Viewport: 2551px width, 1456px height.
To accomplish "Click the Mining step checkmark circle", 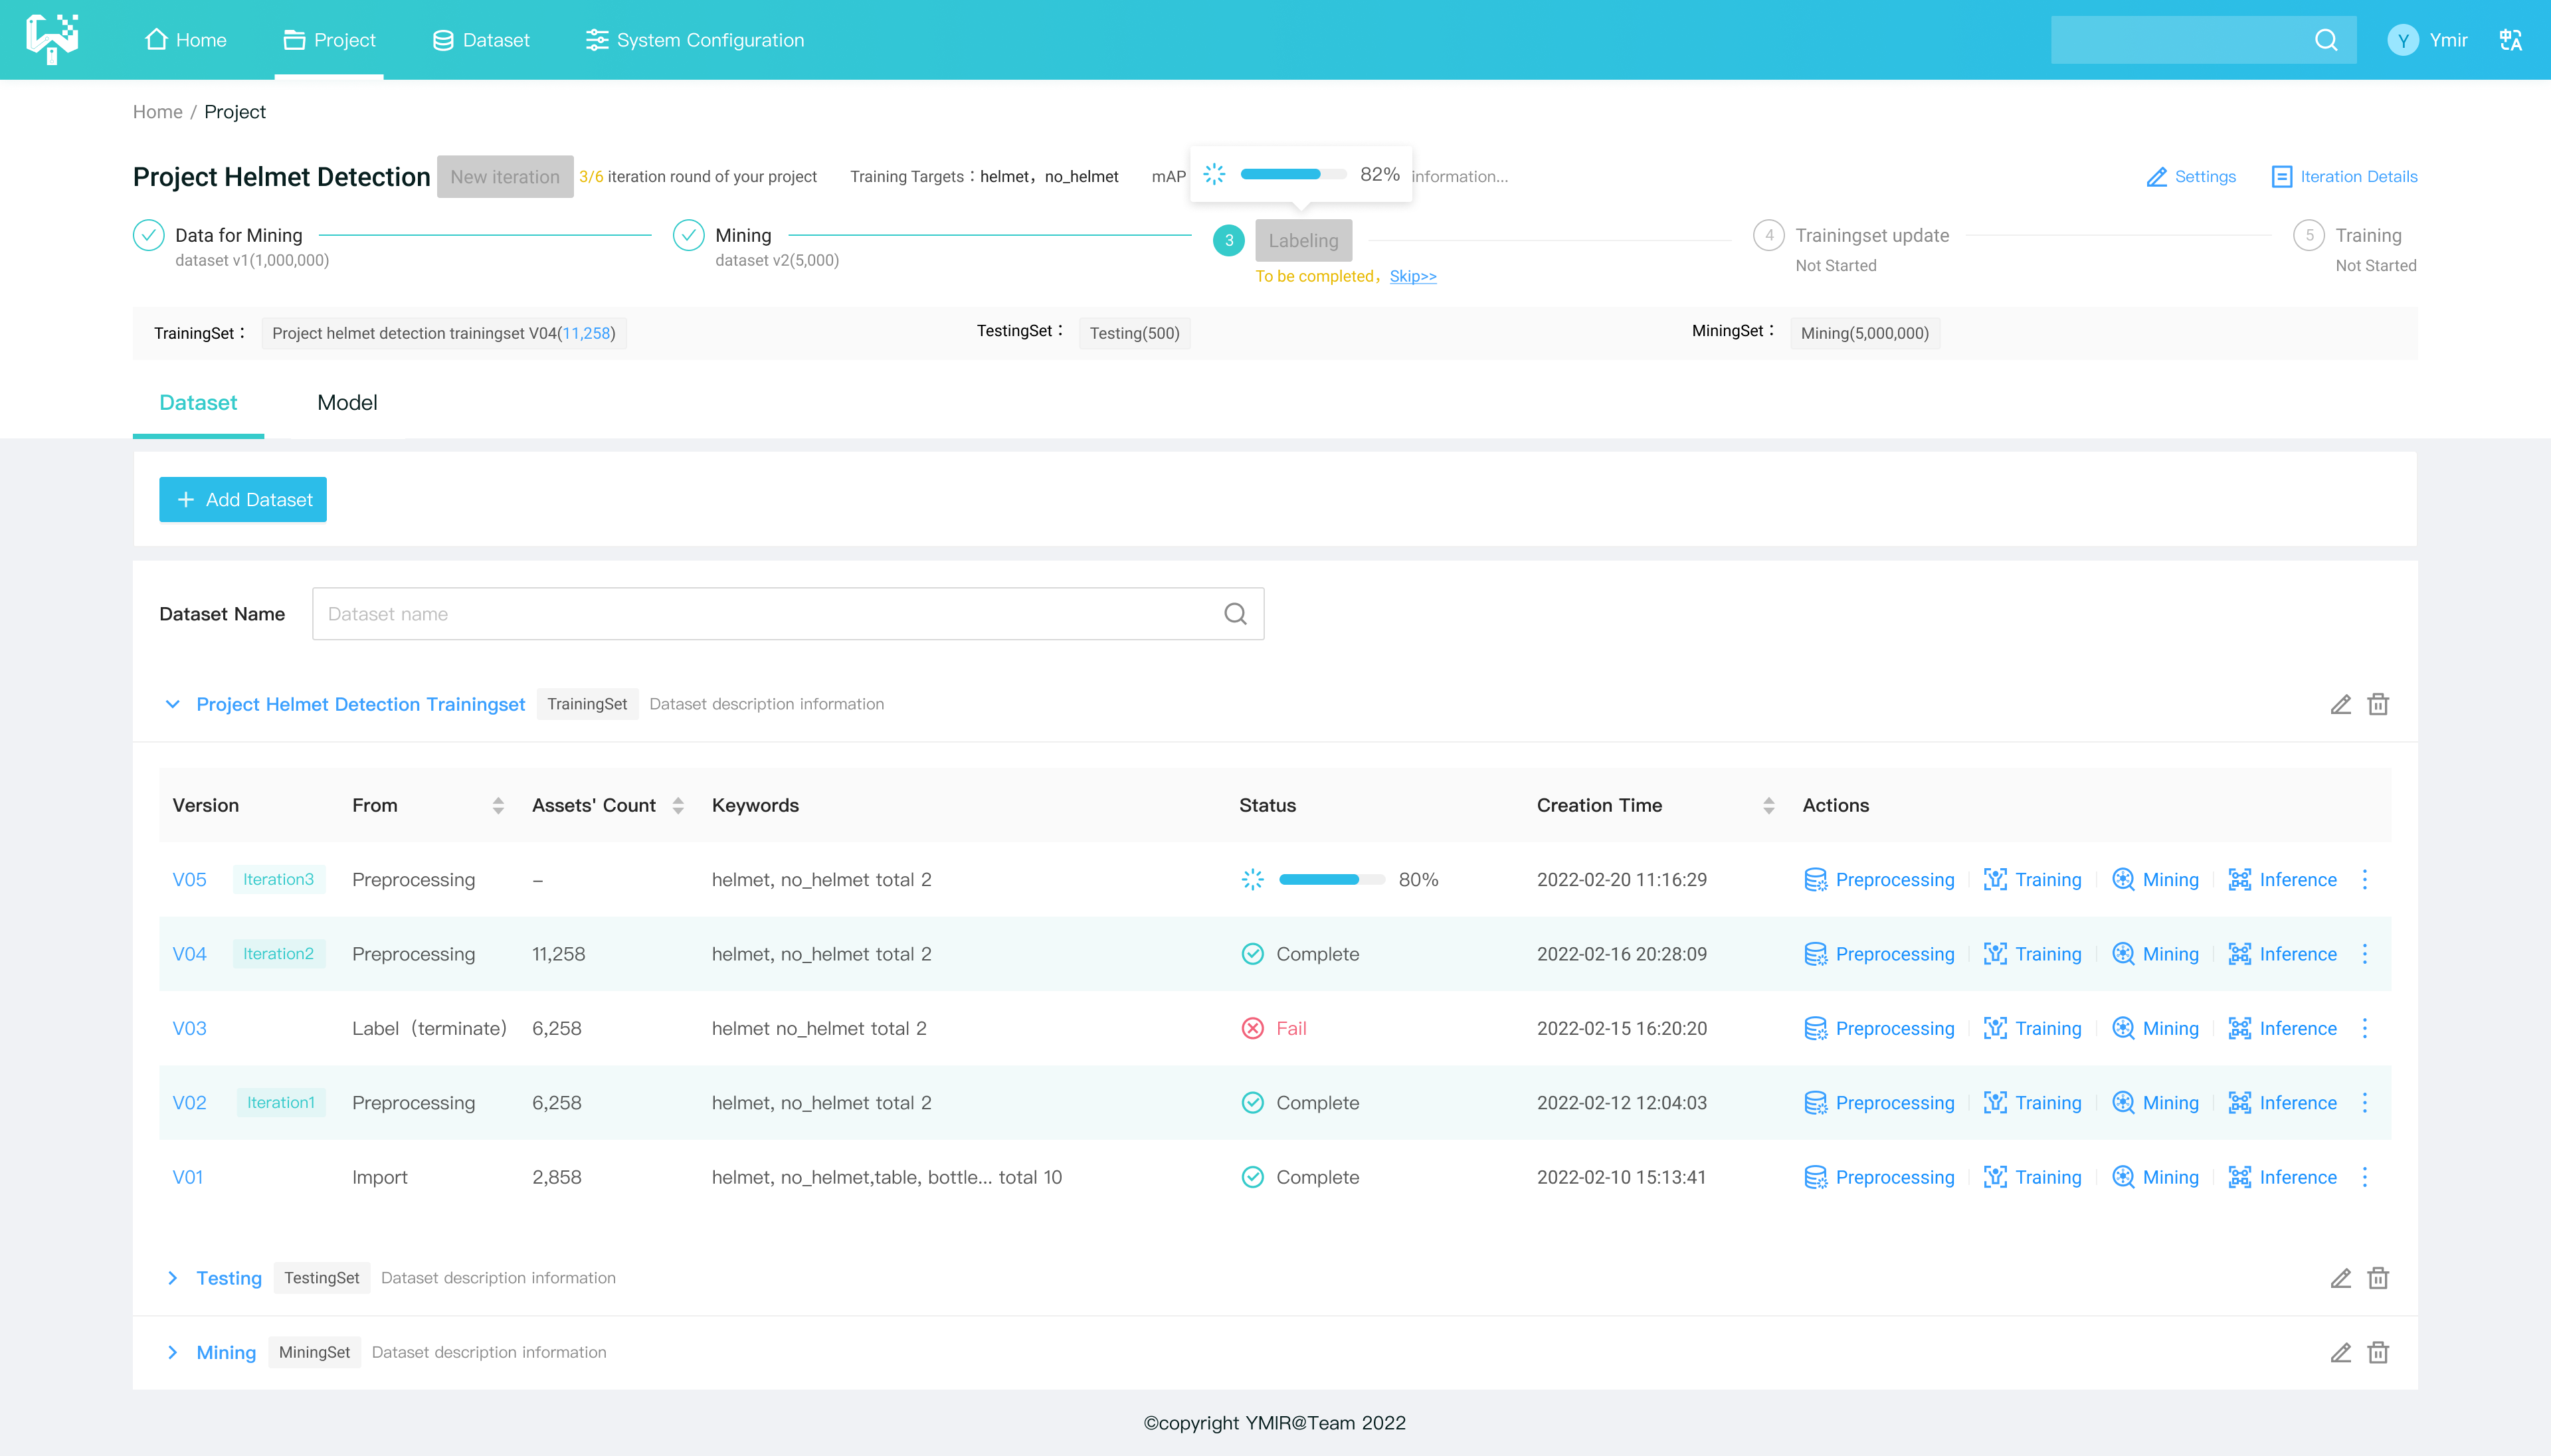I will pos(688,235).
